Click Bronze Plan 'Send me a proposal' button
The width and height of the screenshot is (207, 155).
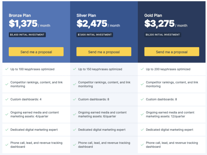[36, 52]
